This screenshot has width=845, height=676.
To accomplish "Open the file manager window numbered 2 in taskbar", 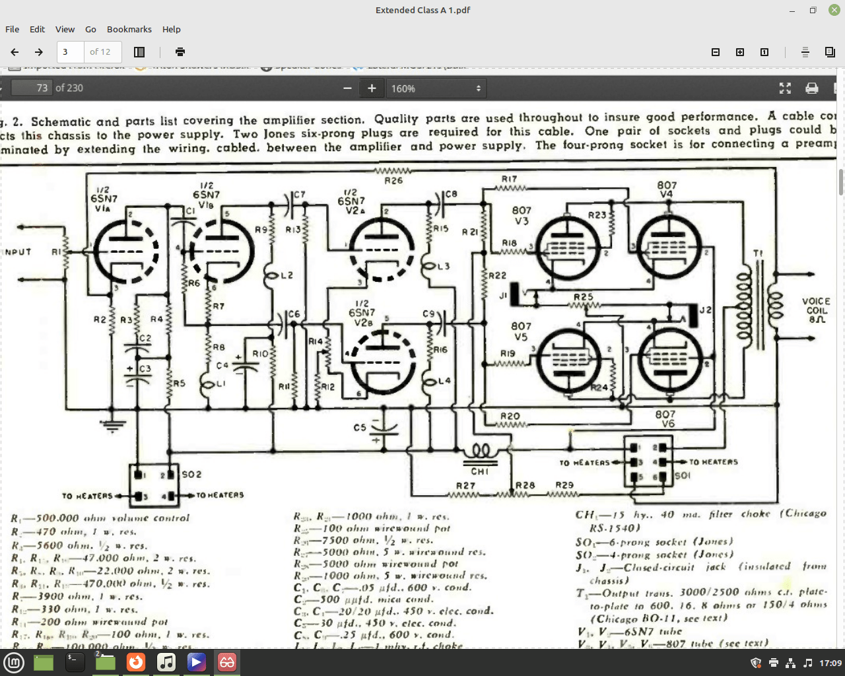I will tap(105, 662).
